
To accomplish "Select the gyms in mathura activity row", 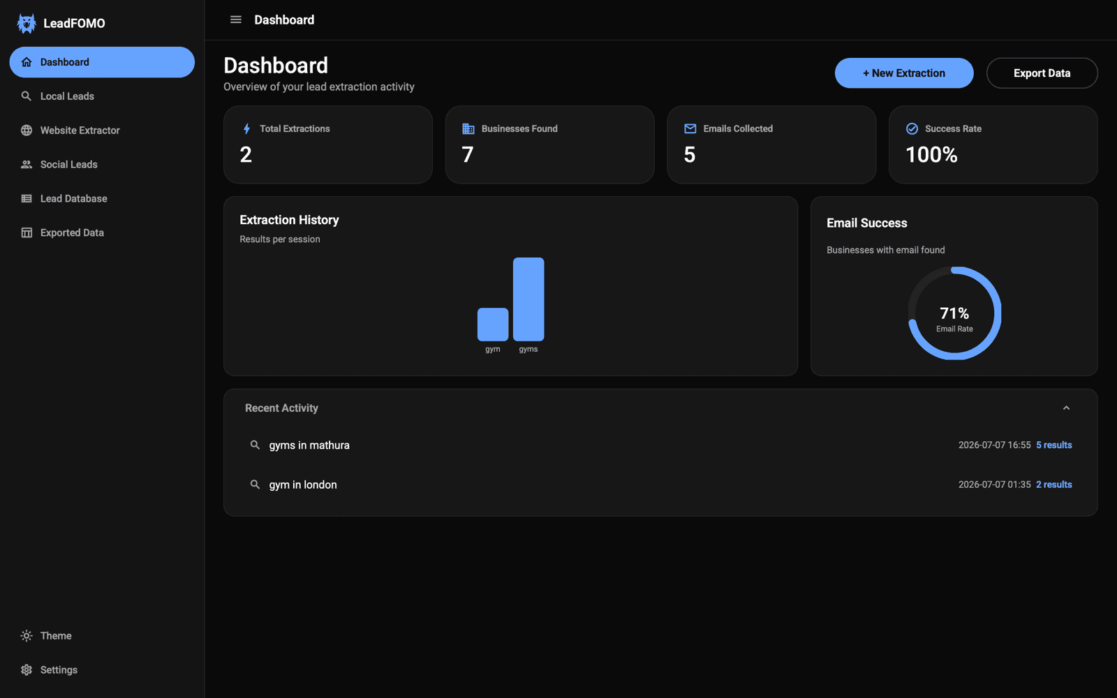I will tap(660, 445).
